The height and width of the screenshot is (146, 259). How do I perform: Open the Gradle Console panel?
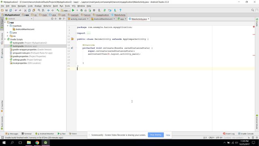(x=246, y=133)
